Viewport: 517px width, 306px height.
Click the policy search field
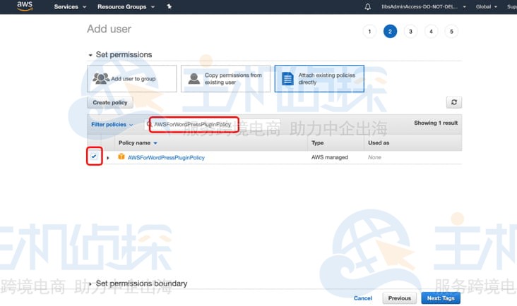pos(213,124)
